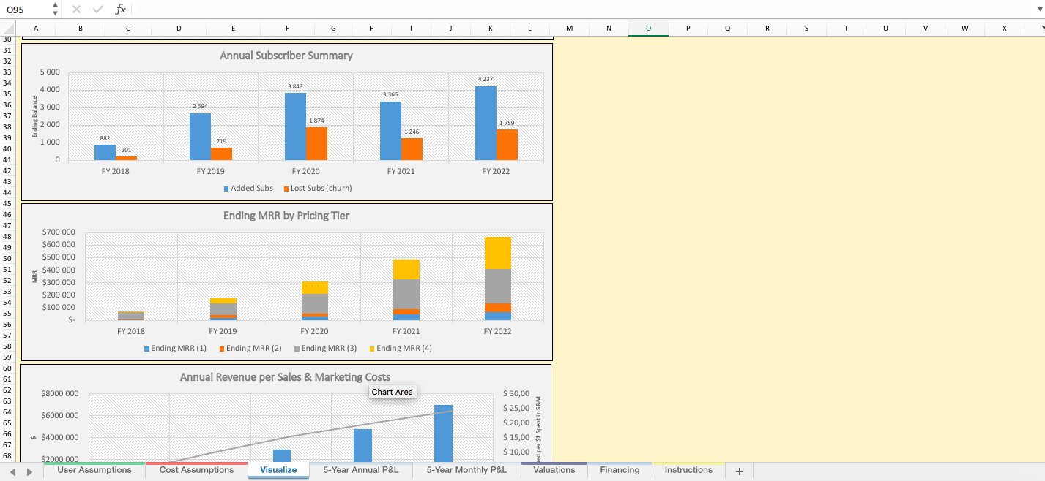Image resolution: width=1045 pixels, height=481 pixels.
Task: Click the MRR vertical axis title
Action: [x=34, y=276]
